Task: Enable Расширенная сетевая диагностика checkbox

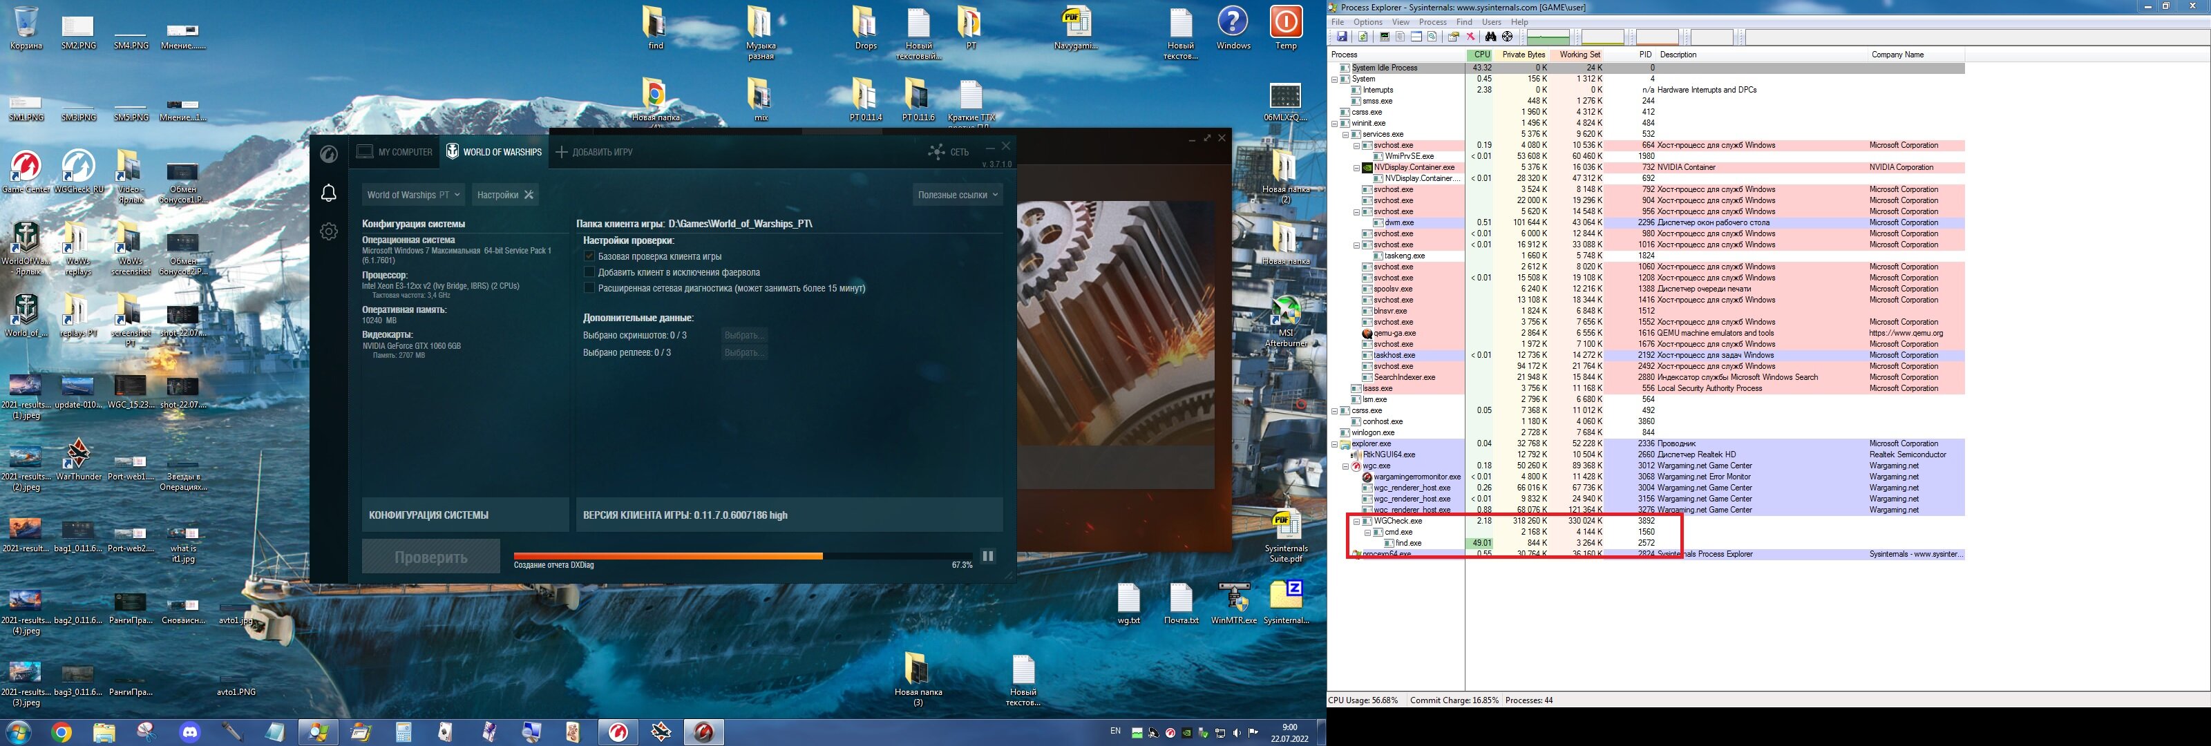Action: [x=589, y=287]
